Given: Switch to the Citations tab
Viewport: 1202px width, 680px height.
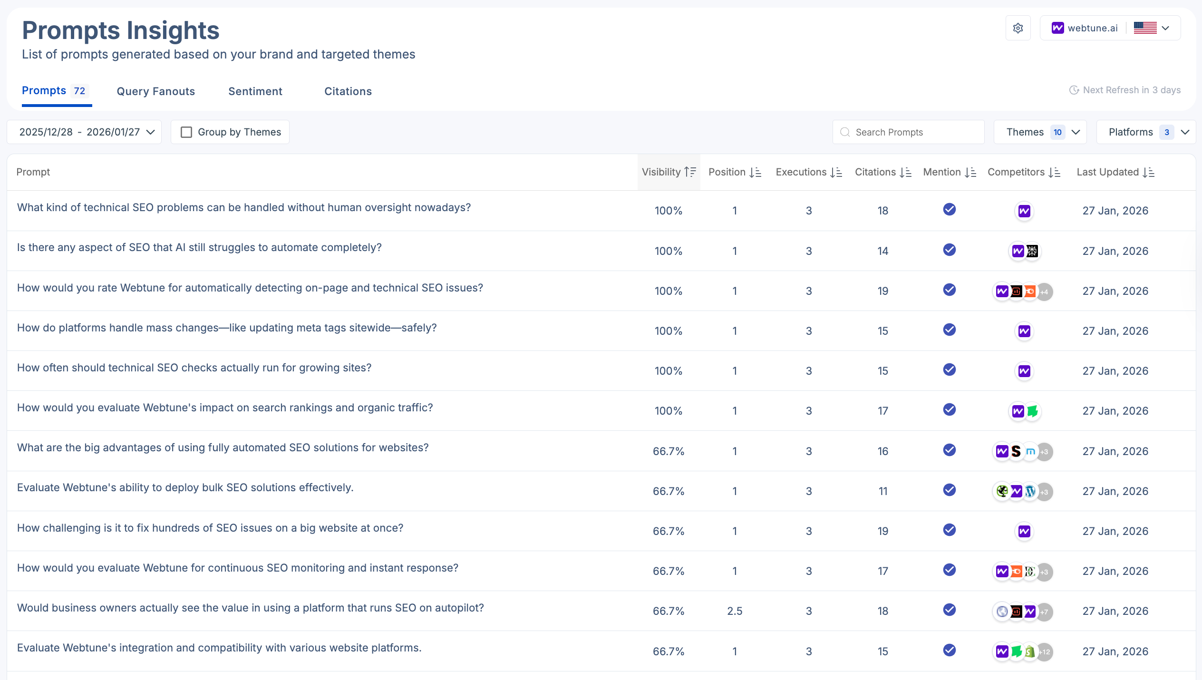Looking at the screenshot, I should 348,91.
